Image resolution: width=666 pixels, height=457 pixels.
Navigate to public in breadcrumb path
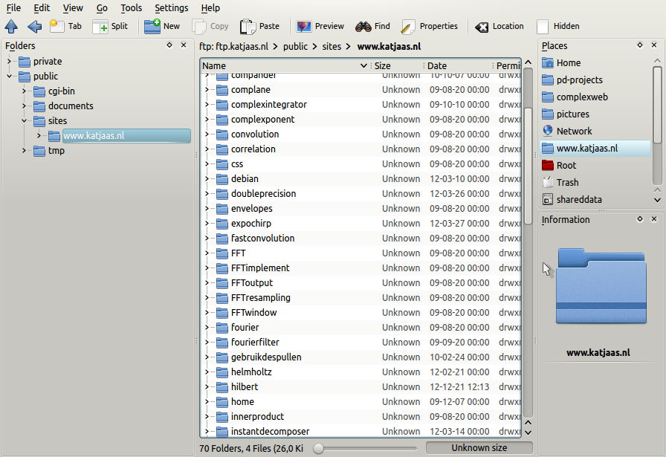[x=295, y=47]
